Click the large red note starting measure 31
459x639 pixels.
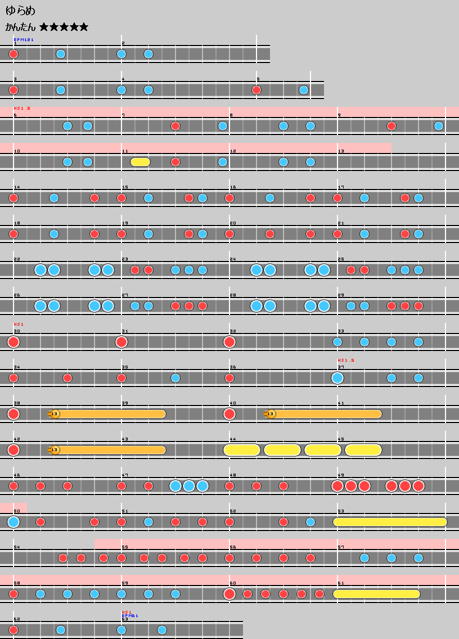coord(121,342)
